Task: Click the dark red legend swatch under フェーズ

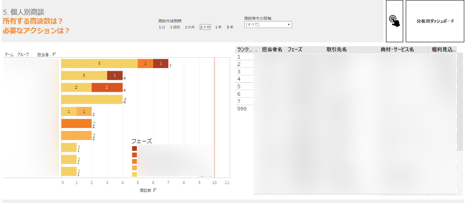Action: click(x=134, y=148)
